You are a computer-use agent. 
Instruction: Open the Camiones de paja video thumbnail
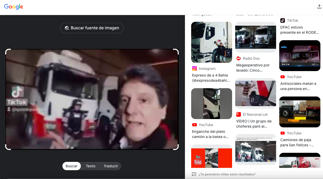[x=300, y=112]
